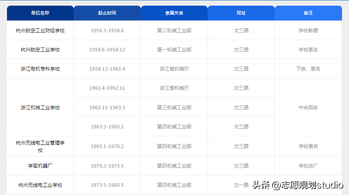The height and width of the screenshot is (195, 349).
Task: Click 文三路 in the 杭州航空工业学校 row
Action: (241, 50)
